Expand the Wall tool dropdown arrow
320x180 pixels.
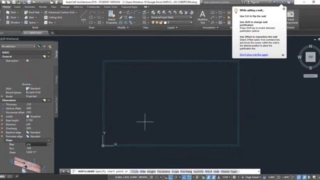pyautogui.click(x=17, y=12)
